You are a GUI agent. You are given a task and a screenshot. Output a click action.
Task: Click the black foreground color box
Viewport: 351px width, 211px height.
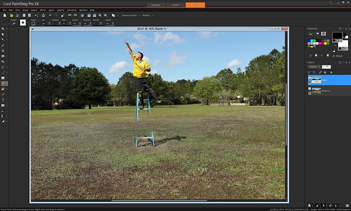(337, 35)
